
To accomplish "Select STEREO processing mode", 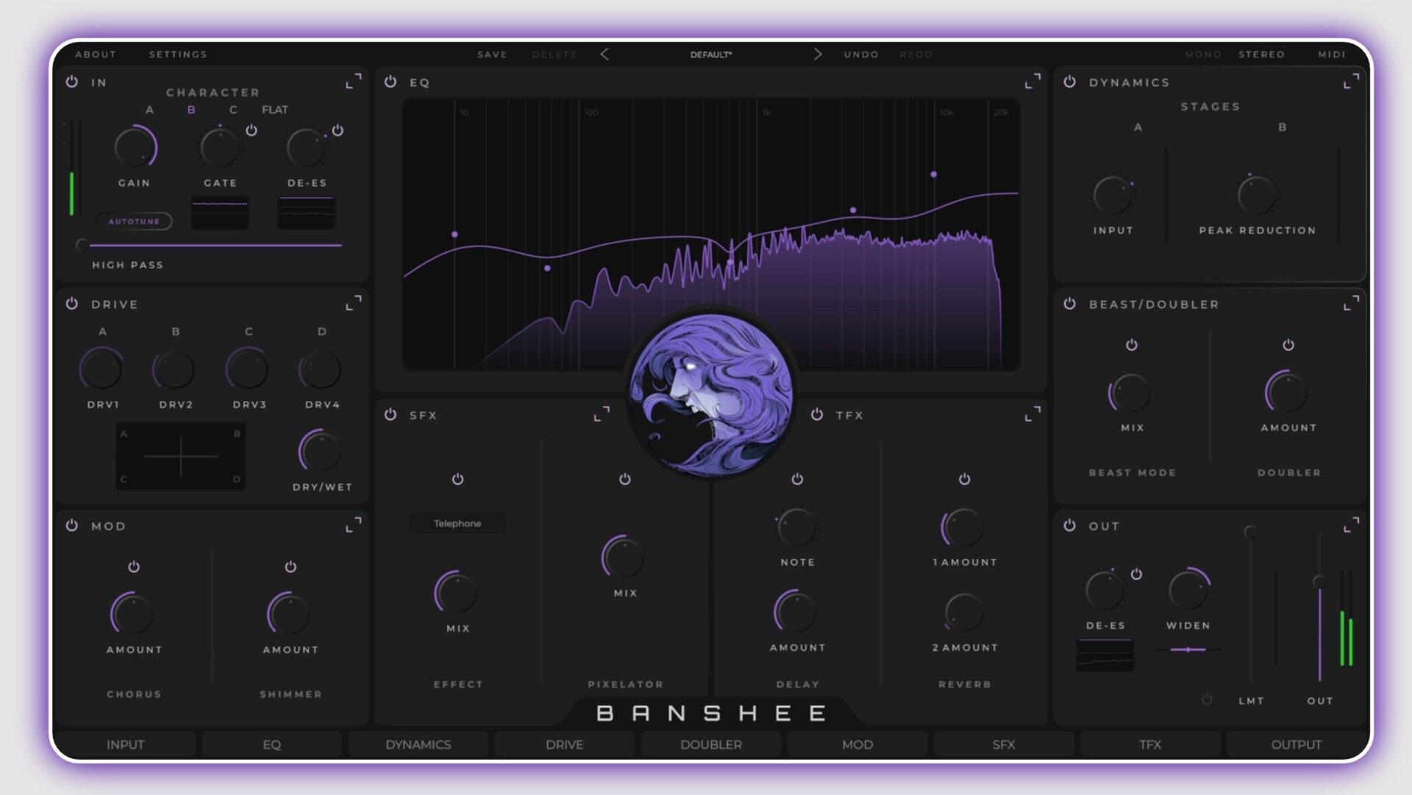I will (x=1262, y=54).
